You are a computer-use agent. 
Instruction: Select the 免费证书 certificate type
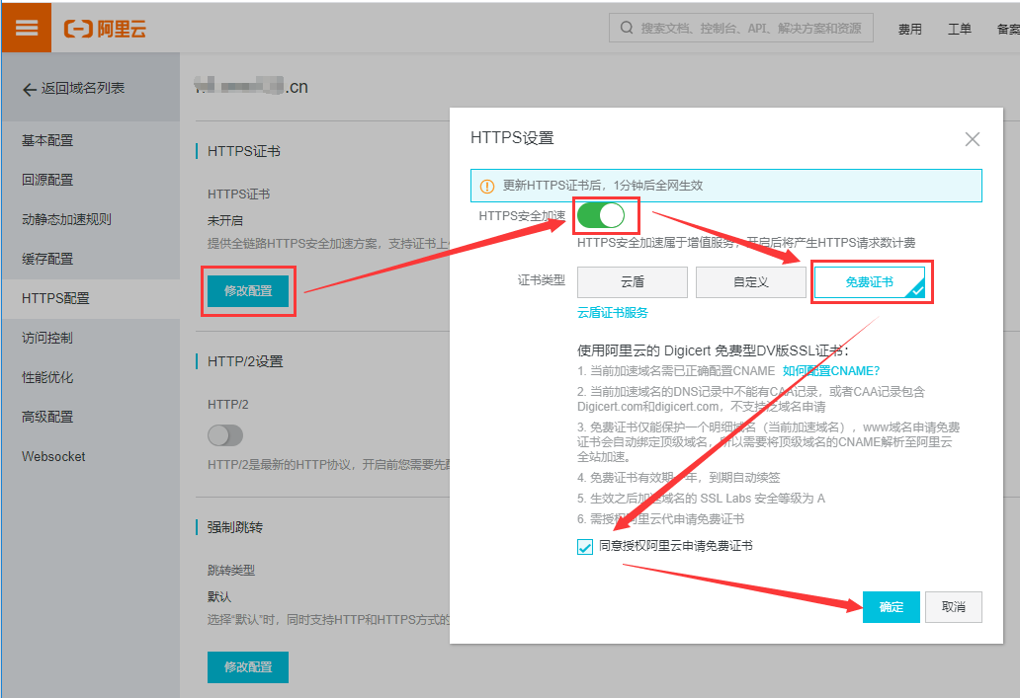tap(870, 282)
